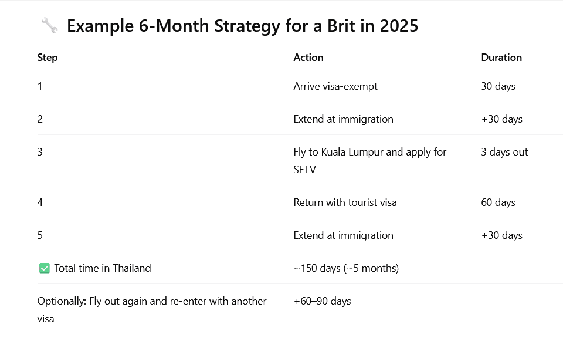Image resolution: width=563 pixels, height=341 pixels.
Task: Click the '3 days out' duration cell
Action: (x=504, y=152)
